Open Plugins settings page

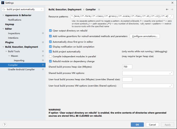[x=9, y=42]
